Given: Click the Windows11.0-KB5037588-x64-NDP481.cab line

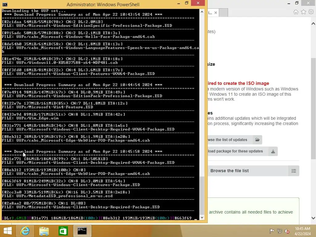Looking at the screenshot, I should point(60,62).
